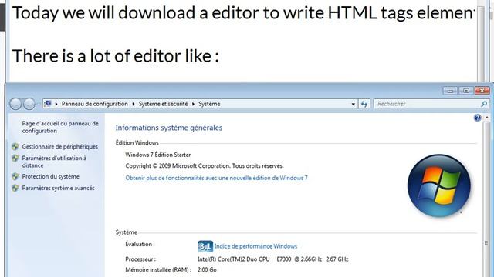Click Windows 7 Édition Starter text
Image resolution: width=494 pixels, height=277 pixels.
tap(157, 155)
